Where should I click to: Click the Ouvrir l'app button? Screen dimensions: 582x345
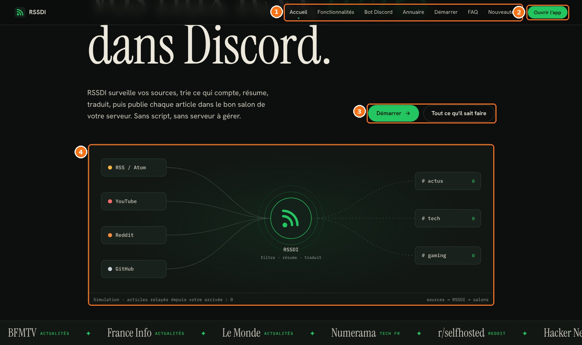(x=547, y=12)
